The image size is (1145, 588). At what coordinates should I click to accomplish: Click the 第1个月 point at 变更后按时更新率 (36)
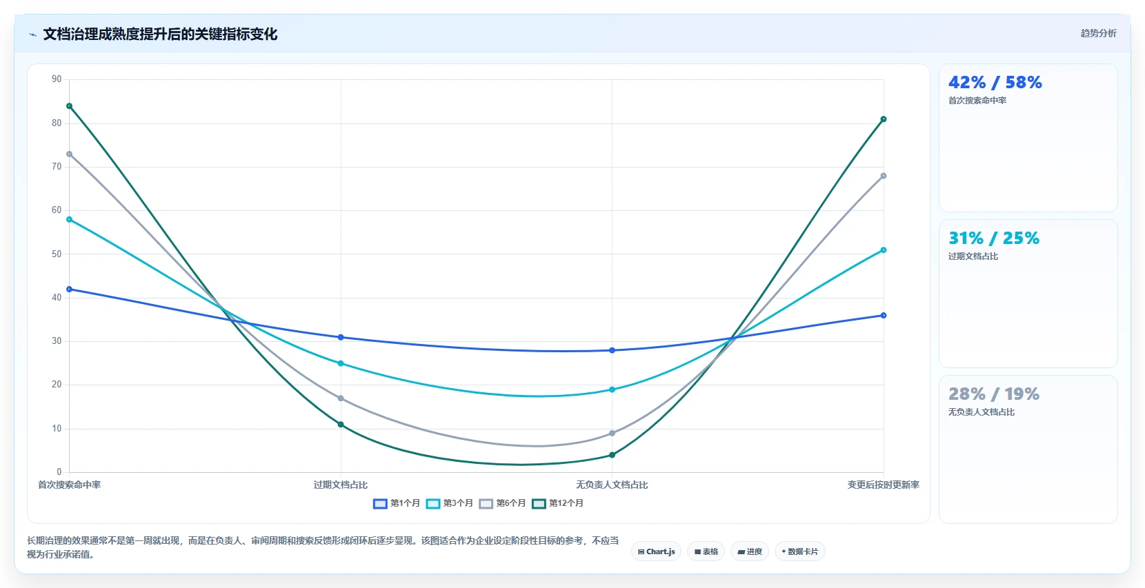tap(884, 316)
